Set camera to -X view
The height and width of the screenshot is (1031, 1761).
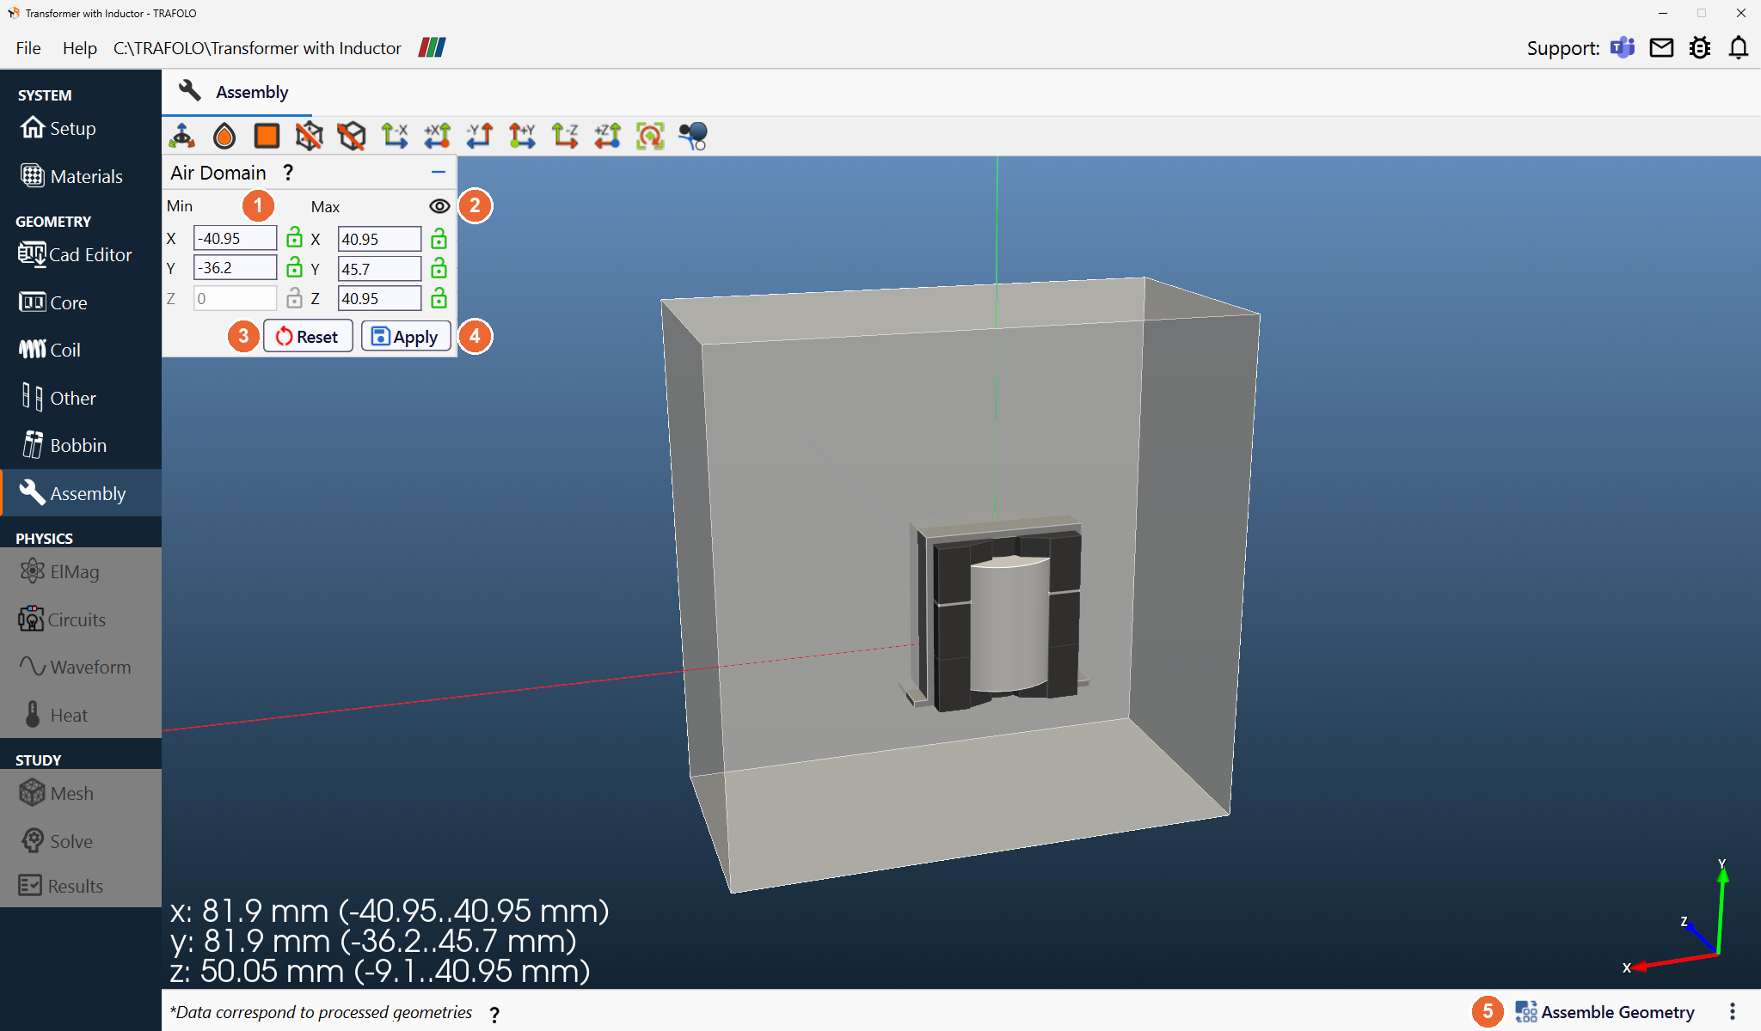(x=395, y=136)
